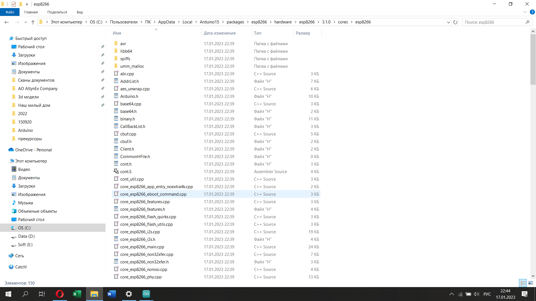This screenshot has height=301, width=536.
Task: Open Soft (E:) drive in sidebar
Action: (25, 245)
